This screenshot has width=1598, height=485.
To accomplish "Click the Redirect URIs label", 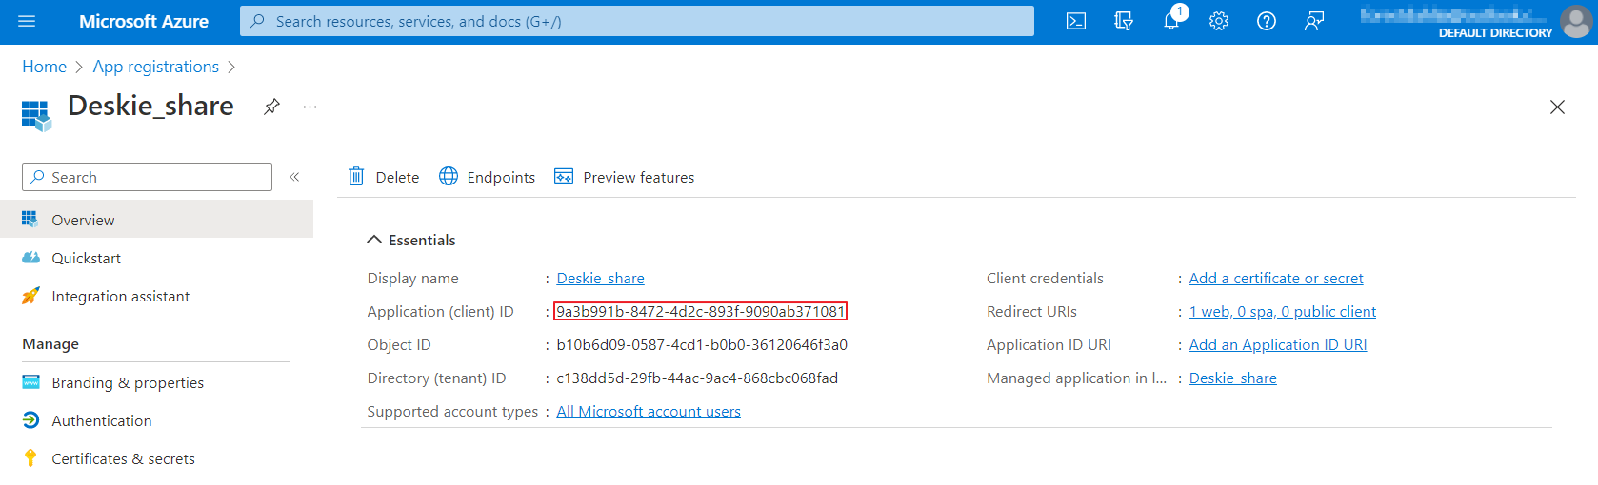I will tap(1031, 311).
